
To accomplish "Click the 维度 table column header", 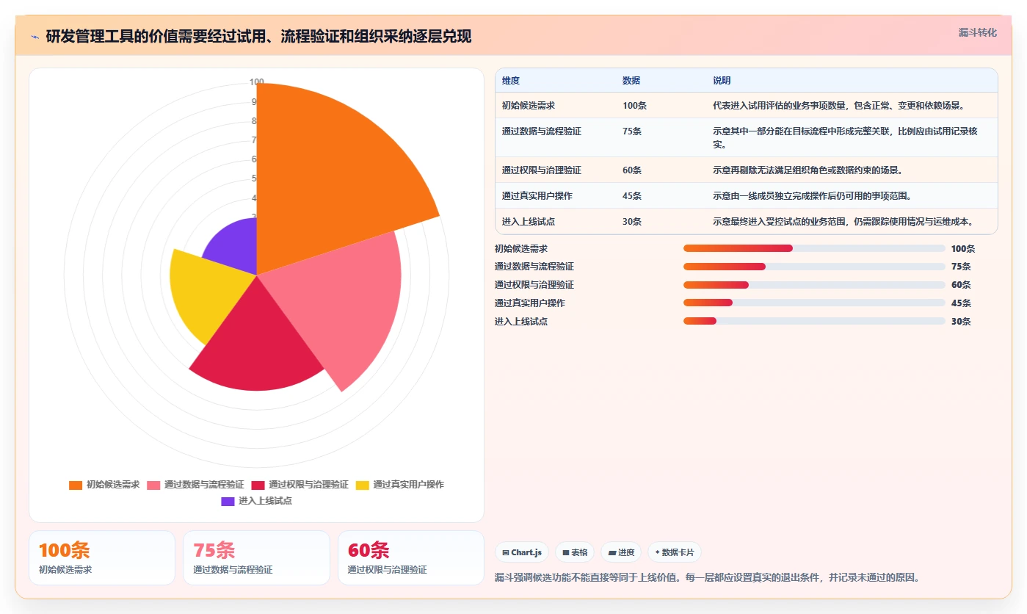I will (x=511, y=81).
